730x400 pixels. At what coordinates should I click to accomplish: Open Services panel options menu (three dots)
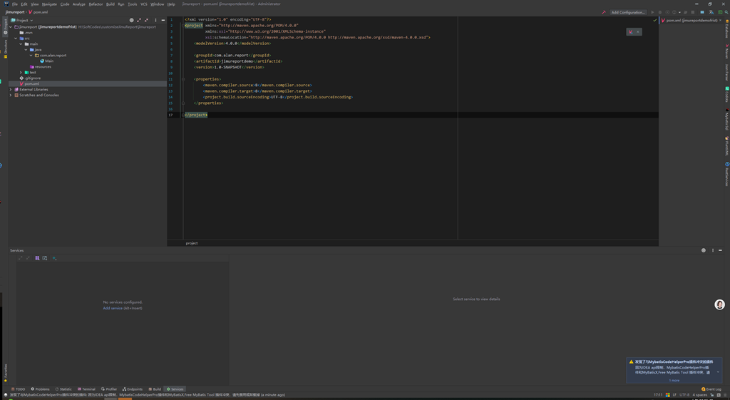tap(713, 250)
